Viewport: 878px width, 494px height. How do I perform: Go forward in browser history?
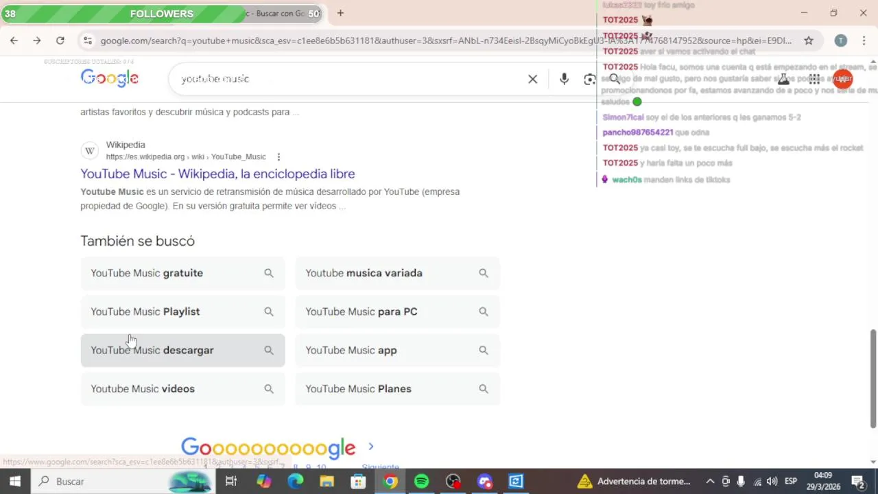(x=37, y=40)
